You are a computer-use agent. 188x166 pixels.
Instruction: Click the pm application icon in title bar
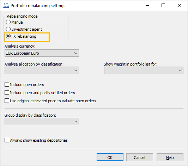(x=6, y=6)
